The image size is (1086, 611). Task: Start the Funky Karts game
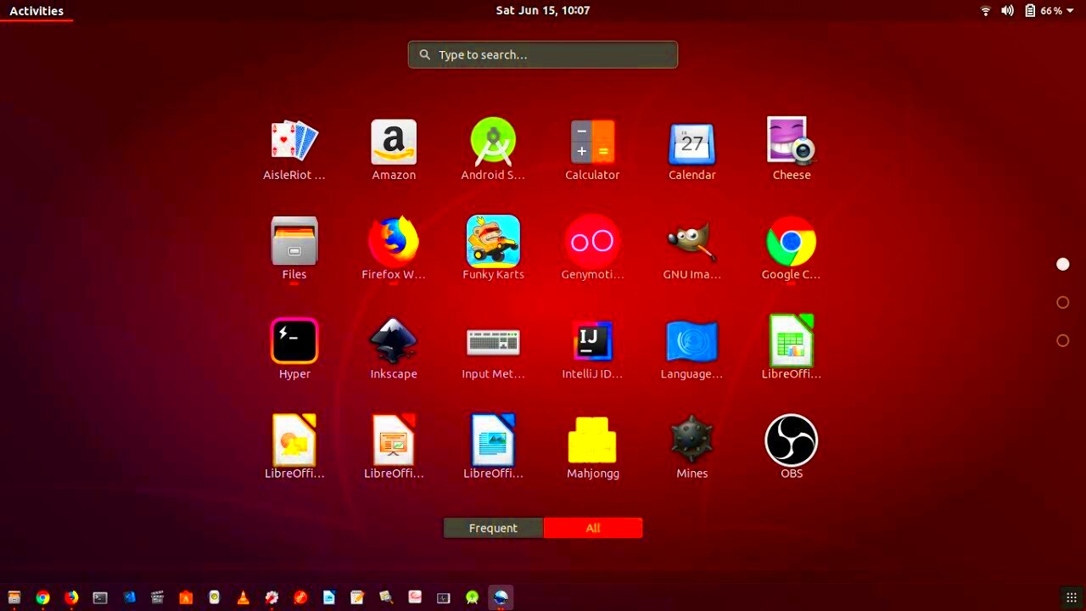point(493,249)
